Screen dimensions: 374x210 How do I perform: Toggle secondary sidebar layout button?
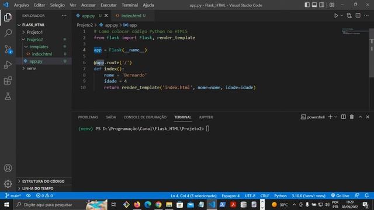point(322,5)
